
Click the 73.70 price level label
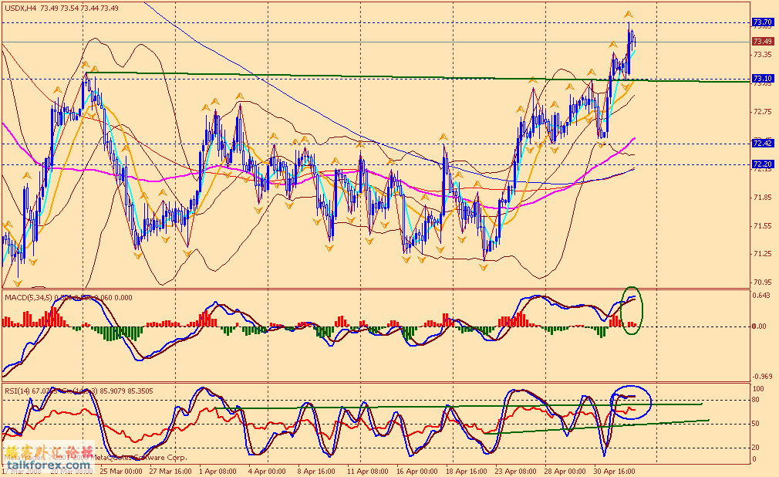pos(762,22)
